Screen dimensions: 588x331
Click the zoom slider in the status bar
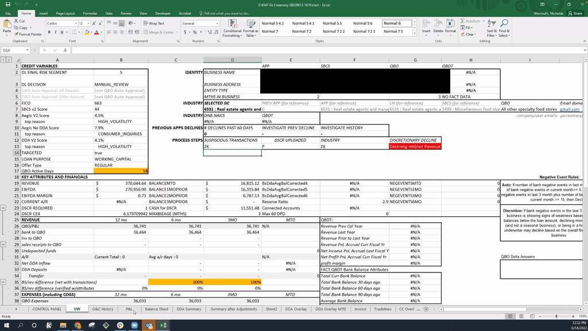coord(556,317)
